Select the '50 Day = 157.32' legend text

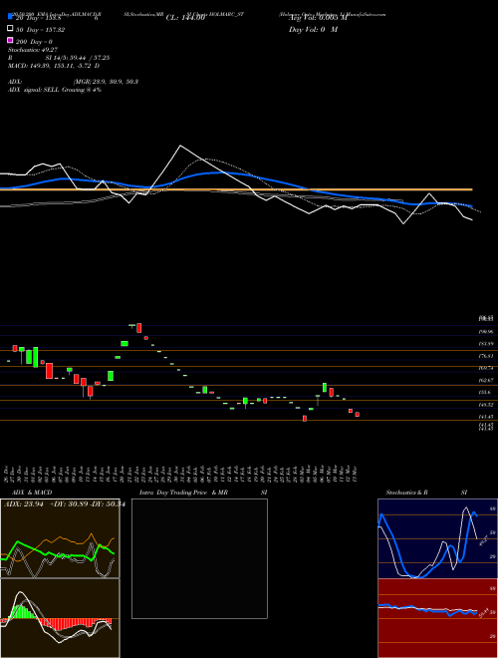41,30
